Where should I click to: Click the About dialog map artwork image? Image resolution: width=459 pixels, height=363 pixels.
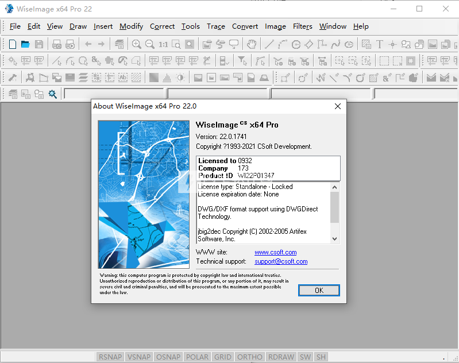(x=144, y=194)
